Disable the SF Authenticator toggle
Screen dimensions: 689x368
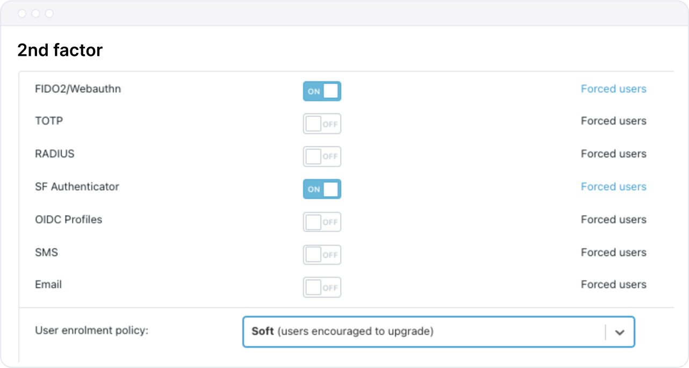(322, 189)
